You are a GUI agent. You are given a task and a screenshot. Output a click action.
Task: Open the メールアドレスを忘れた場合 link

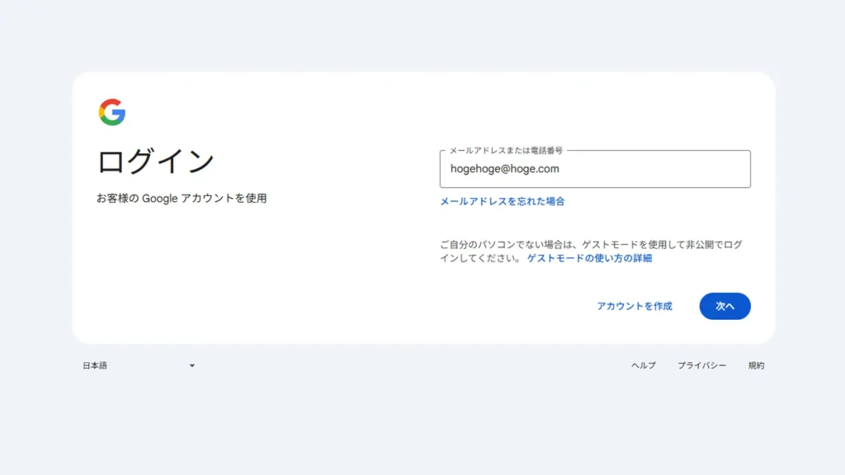502,201
